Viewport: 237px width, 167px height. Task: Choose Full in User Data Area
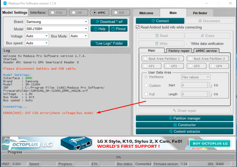pos(146,94)
